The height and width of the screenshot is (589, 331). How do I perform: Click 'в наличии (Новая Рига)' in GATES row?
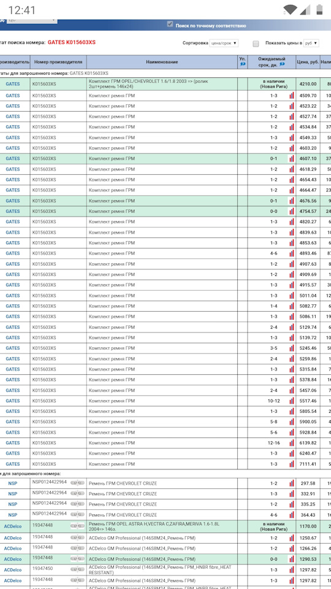click(x=272, y=84)
